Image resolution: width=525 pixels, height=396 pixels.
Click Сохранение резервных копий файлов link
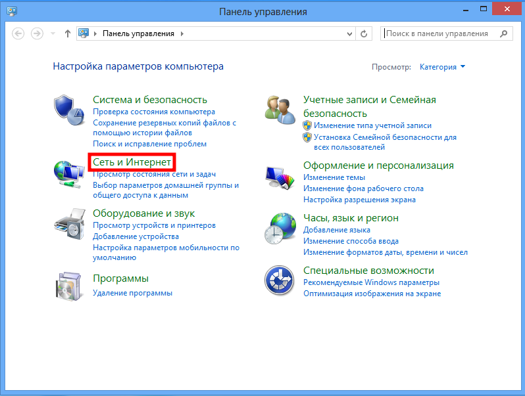[x=164, y=127]
